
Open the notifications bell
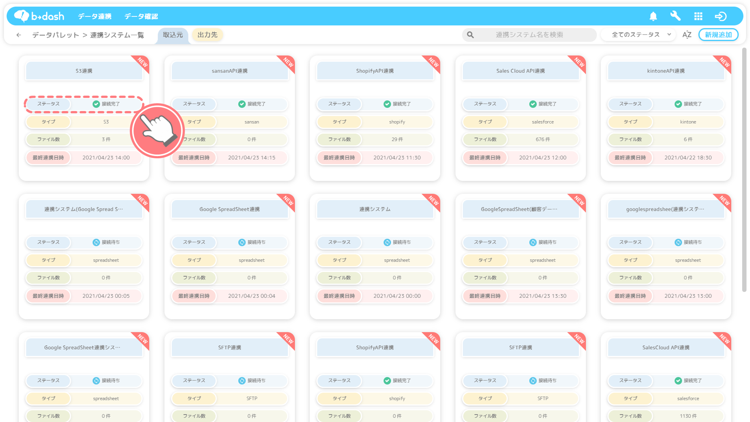click(x=653, y=16)
